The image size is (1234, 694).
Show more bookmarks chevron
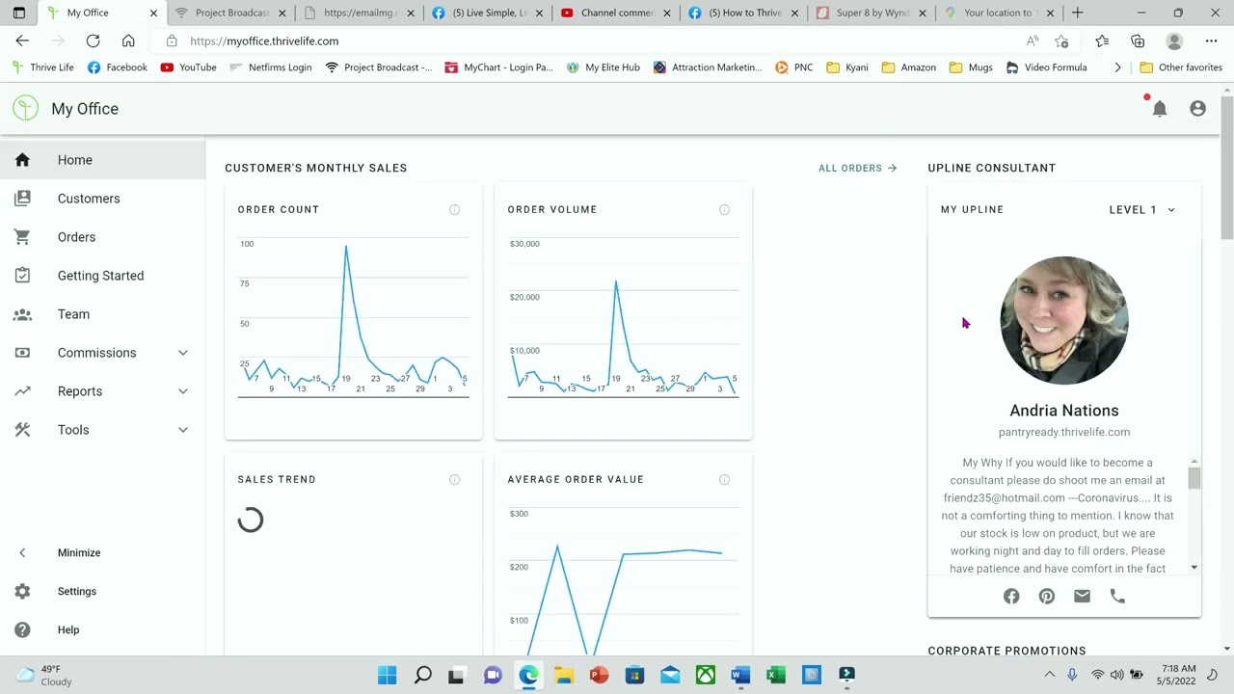click(1117, 67)
